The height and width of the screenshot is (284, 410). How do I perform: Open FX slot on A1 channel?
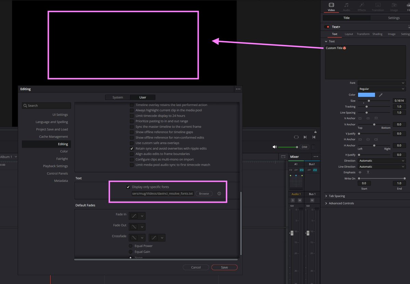click(x=291, y=170)
